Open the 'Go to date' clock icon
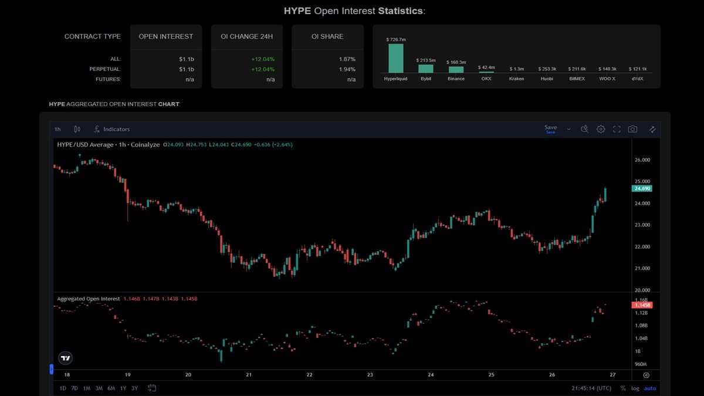 tap(584, 128)
